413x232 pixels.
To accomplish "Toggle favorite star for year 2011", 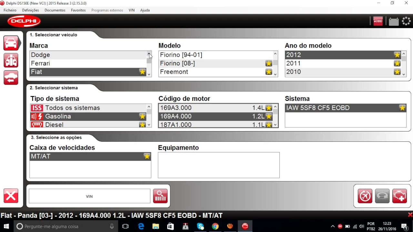I will coord(397,63).
